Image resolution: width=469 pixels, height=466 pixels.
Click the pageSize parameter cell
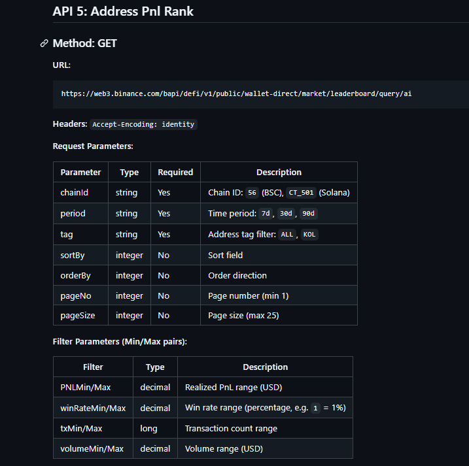click(x=80, y=315)
